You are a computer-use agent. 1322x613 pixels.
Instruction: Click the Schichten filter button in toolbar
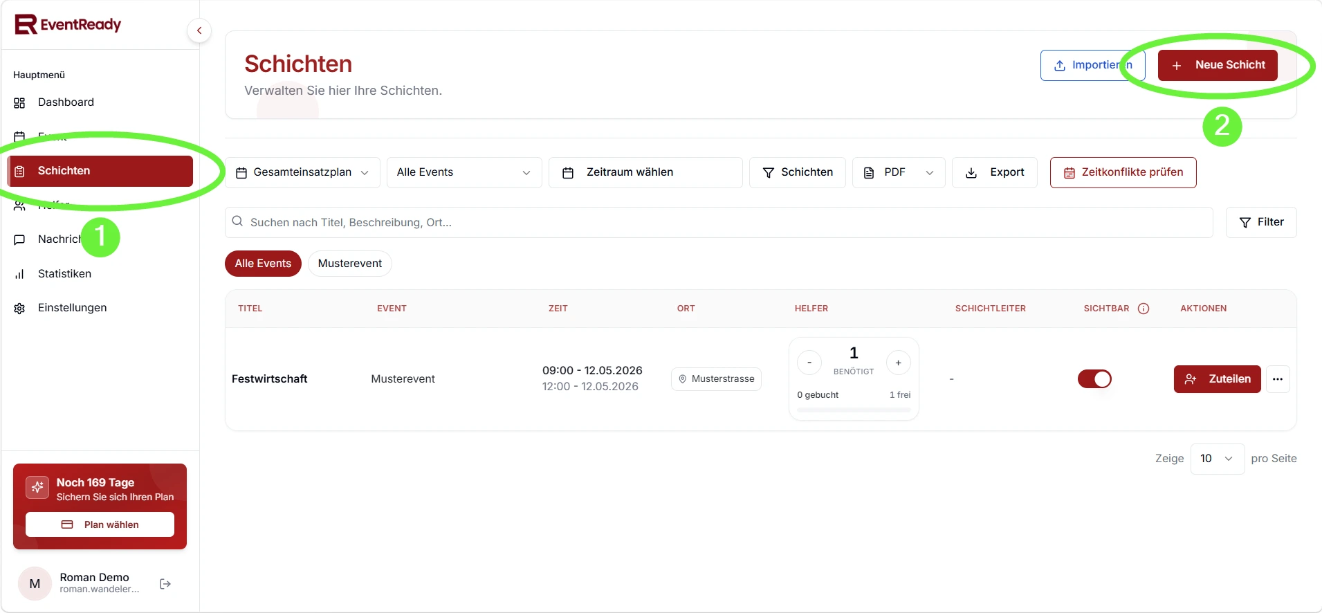[x=797, y=172]
